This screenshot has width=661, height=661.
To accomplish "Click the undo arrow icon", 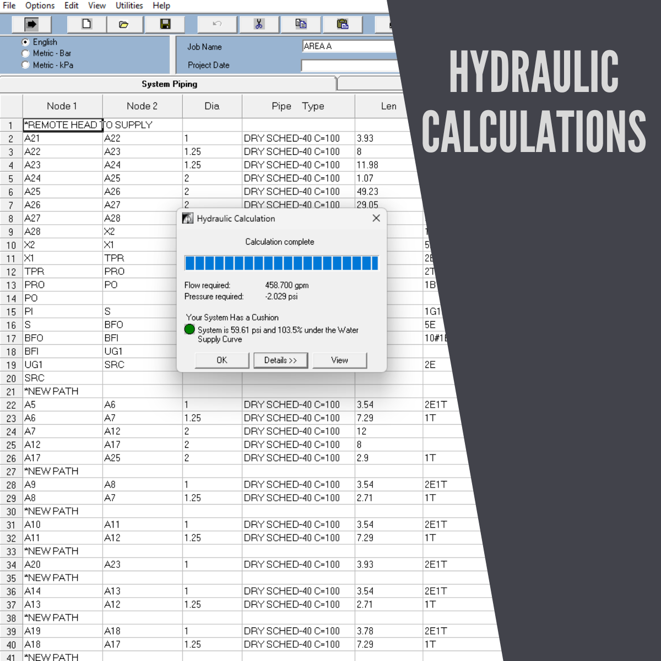I will coord(217,24).
